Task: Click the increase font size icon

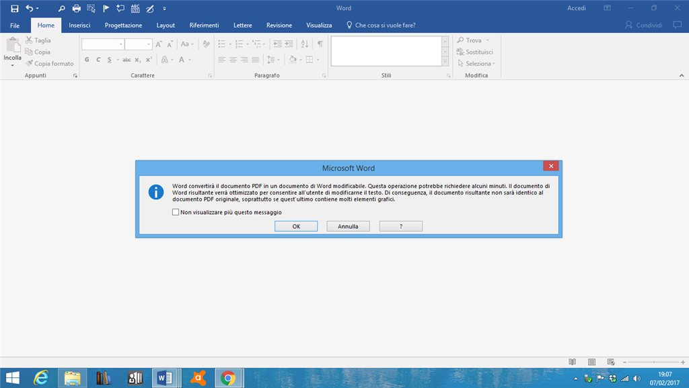Action: (x=159, y=44)
